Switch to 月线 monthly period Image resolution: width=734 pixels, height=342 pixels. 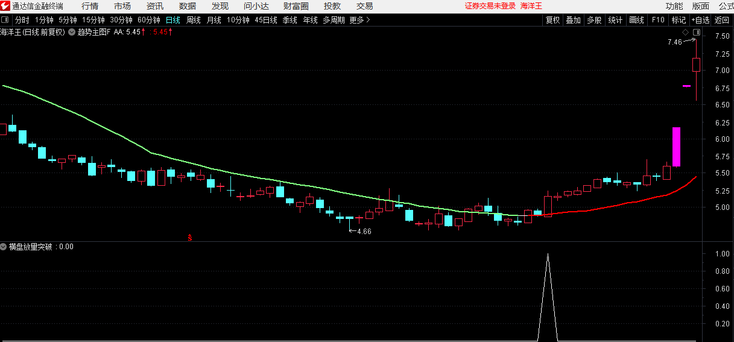point(214,20)
